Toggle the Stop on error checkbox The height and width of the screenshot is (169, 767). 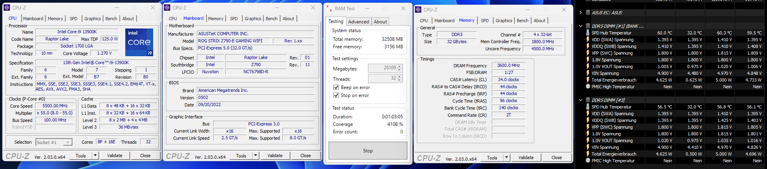tap(336, 95)
